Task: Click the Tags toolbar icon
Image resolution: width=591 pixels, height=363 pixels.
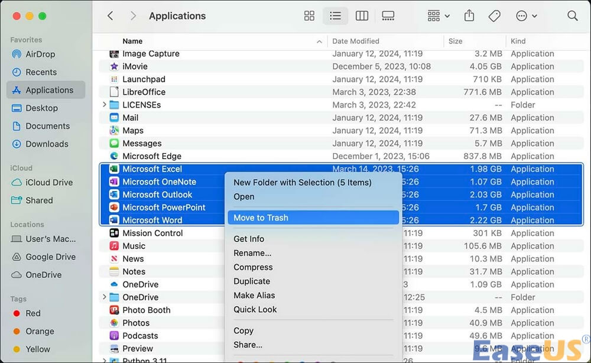Action: [x=495, y=16]
